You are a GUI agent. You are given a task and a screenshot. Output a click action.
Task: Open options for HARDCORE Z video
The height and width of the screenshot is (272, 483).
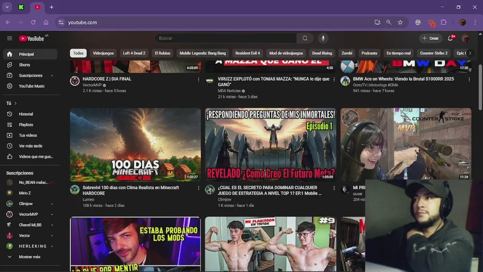click(x=198, y=79)
